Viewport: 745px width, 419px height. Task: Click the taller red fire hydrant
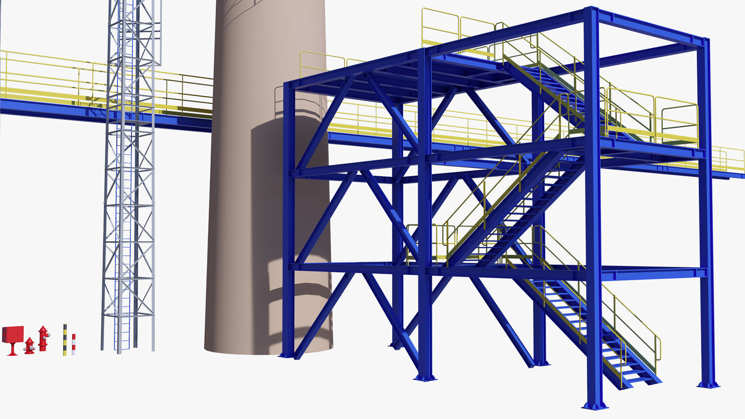(44, 339)
